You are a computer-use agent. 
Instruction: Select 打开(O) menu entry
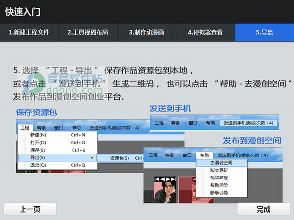[x=38, y=142]
